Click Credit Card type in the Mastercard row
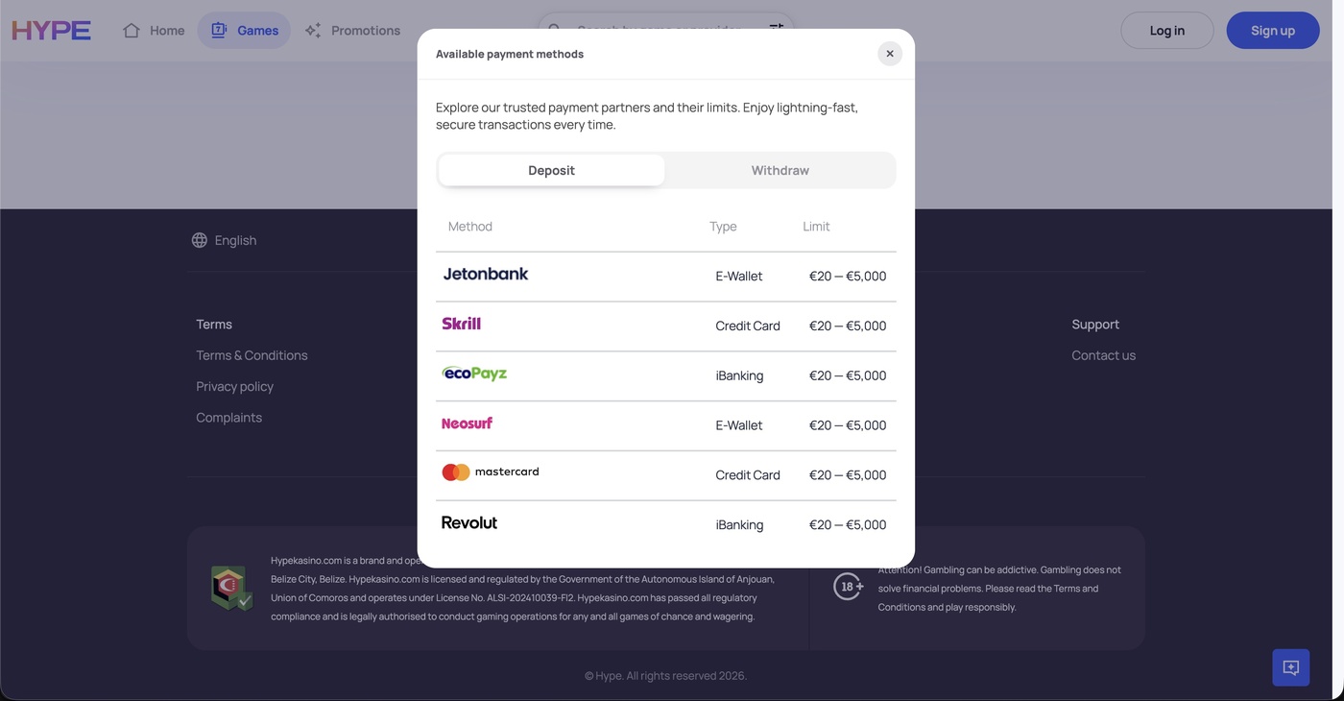This screenshot has width=1344, height=701. [748, 475]
